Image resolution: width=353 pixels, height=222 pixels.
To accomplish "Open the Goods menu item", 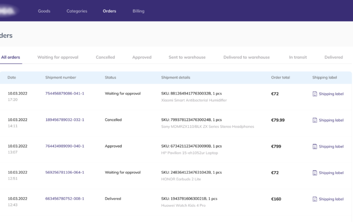I will pos(44,11).
